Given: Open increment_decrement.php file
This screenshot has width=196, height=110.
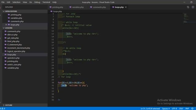Looking at the screenshot, I should point(19,48).
